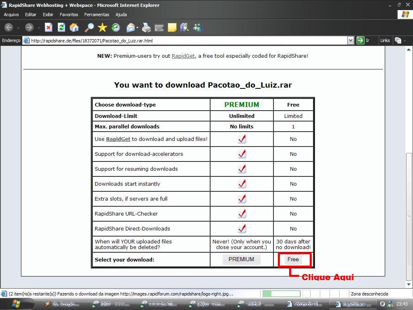Open the Editar menu
Image resolution: width=413 pixels, height=310 pixels.
[x=31, y=15]
